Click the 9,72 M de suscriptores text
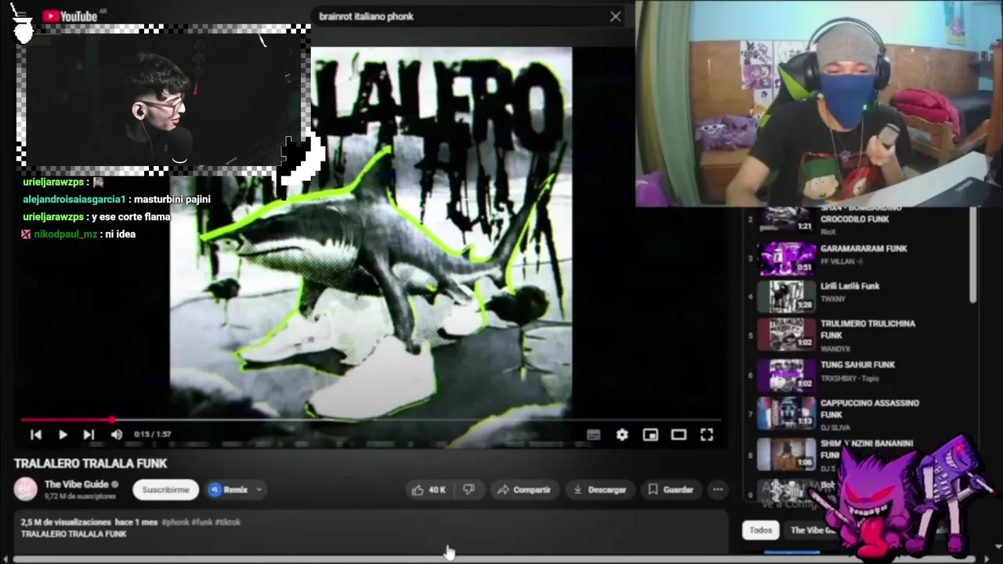This screenshot has height=564, width=1003. click(80, 497)
